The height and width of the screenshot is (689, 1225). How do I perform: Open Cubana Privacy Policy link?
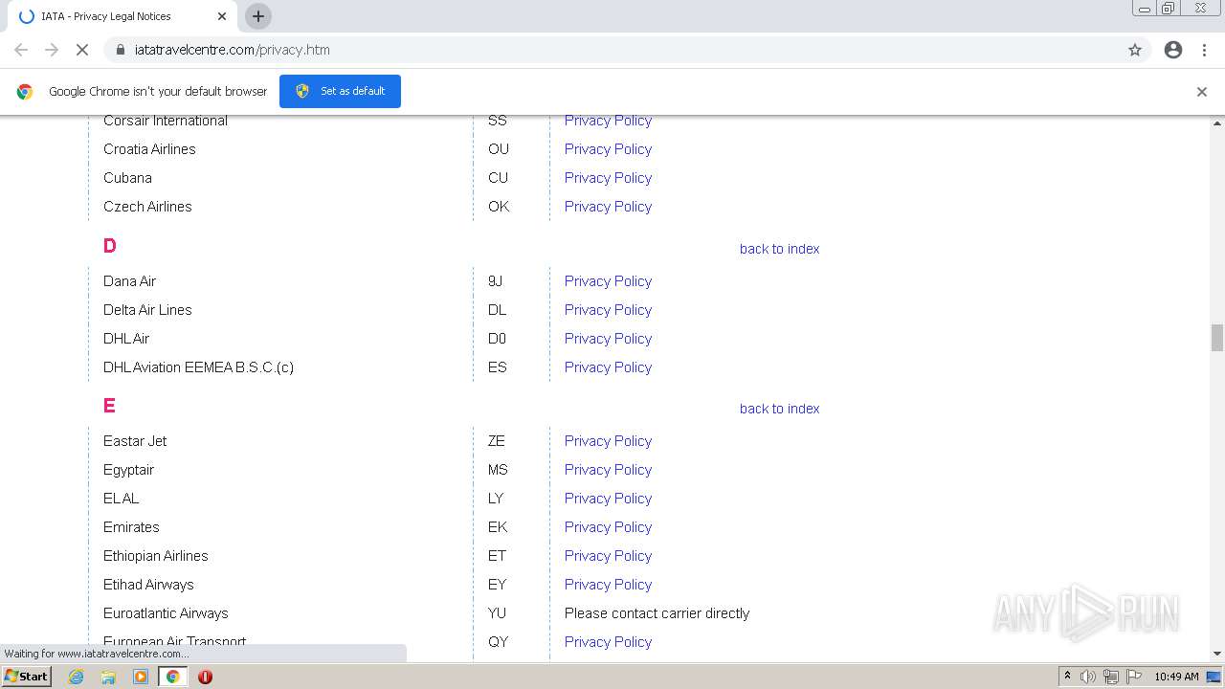608,178
